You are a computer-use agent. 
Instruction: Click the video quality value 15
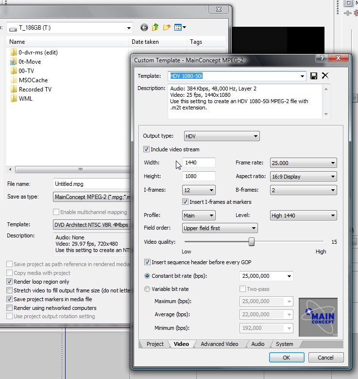click(334, 242)
